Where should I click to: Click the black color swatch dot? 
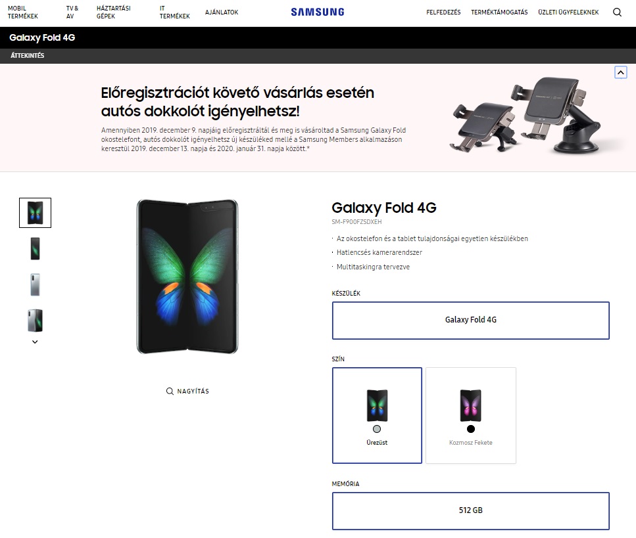(x=470, y=429)
